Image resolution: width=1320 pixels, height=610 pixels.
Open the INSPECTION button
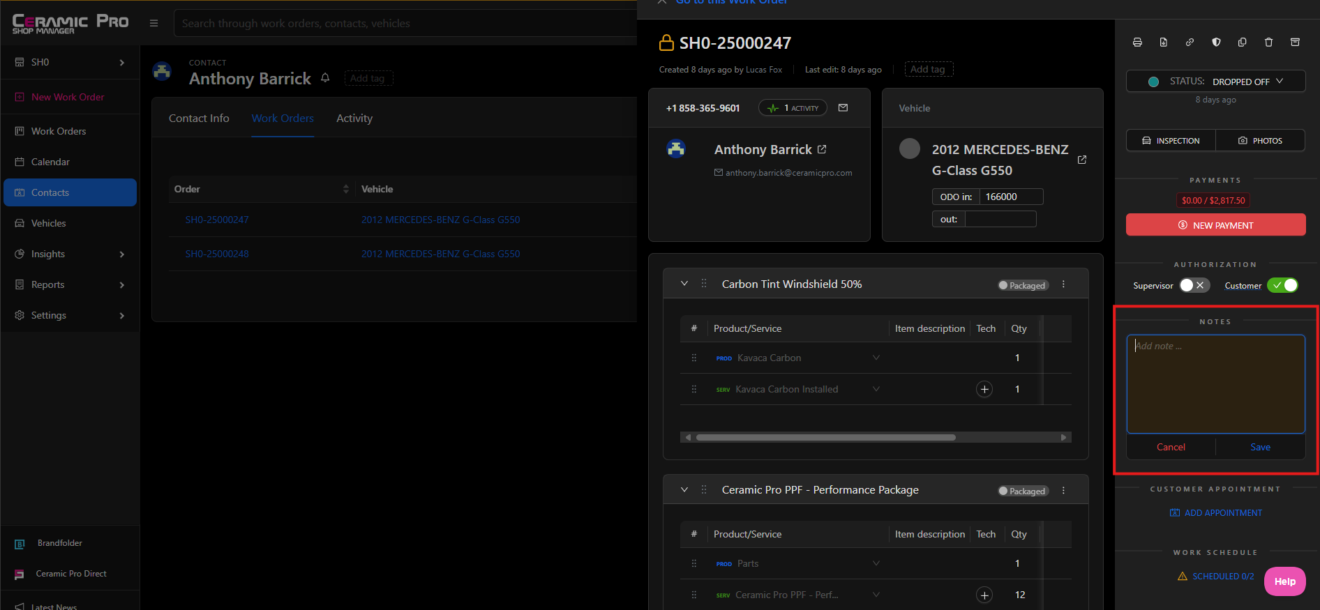[1171, 140]
